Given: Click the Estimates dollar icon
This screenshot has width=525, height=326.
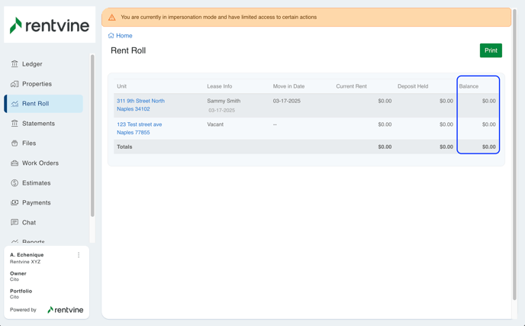Looking at the screenshot, I should [x=14, y=183].
